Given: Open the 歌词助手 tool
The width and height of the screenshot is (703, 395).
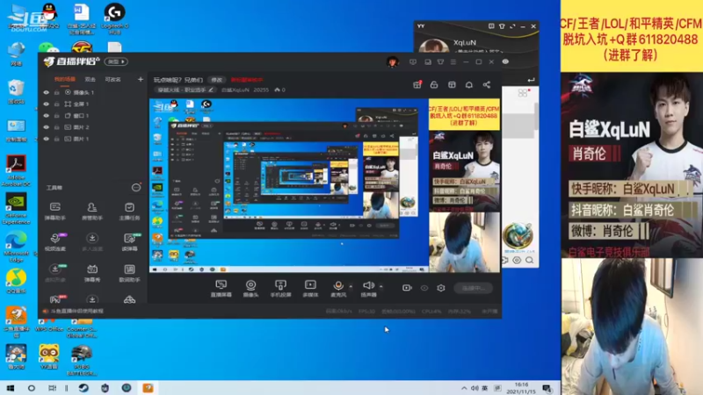Looking at the screenshot, I should point(129,273).
